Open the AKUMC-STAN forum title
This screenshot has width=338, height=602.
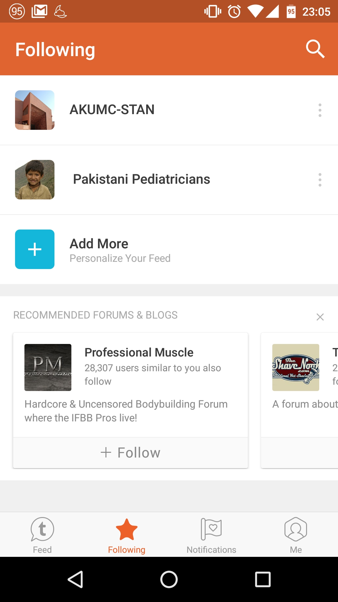coord(112,110)
